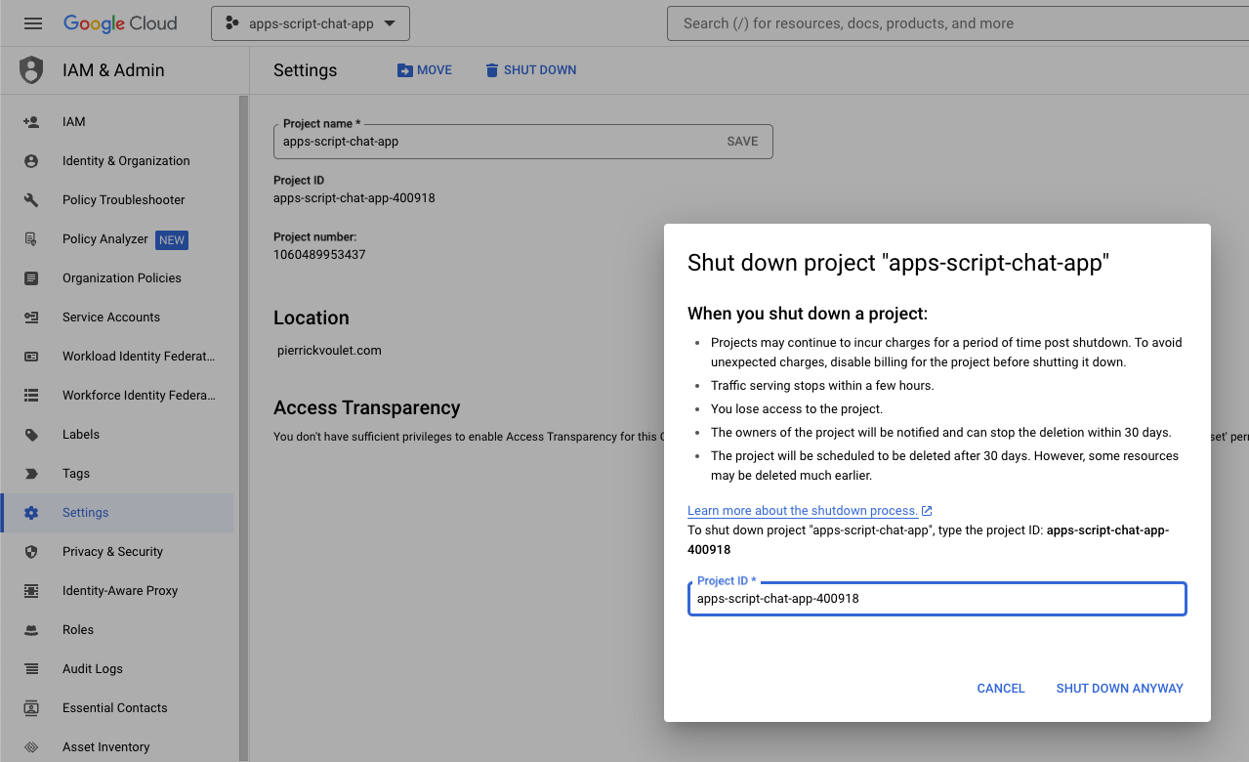The image size is (1249, 762).
Task: Click the IAM add-person icon
Action: coord(31,122)
